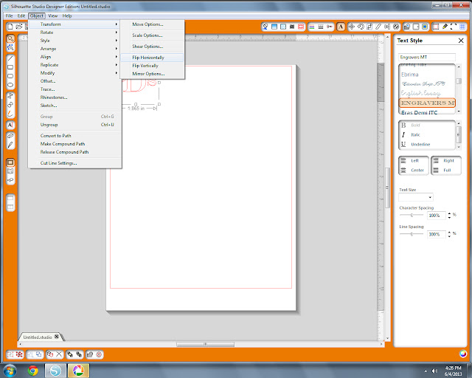
Task: Click Make Compound Path entry
Action: click(75, 144)
